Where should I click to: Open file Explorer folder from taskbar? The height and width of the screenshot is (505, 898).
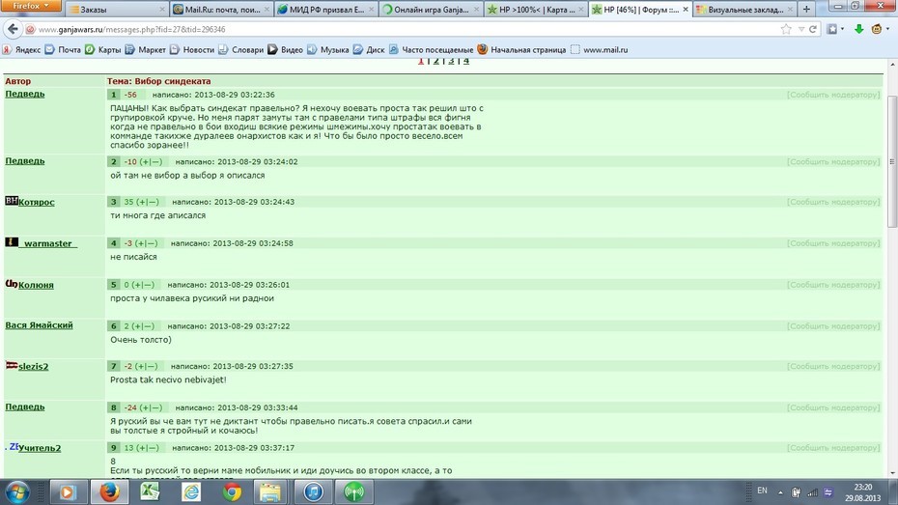pos(270,492)
